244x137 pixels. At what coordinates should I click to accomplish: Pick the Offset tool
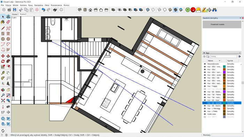click(x=8, y=66)
